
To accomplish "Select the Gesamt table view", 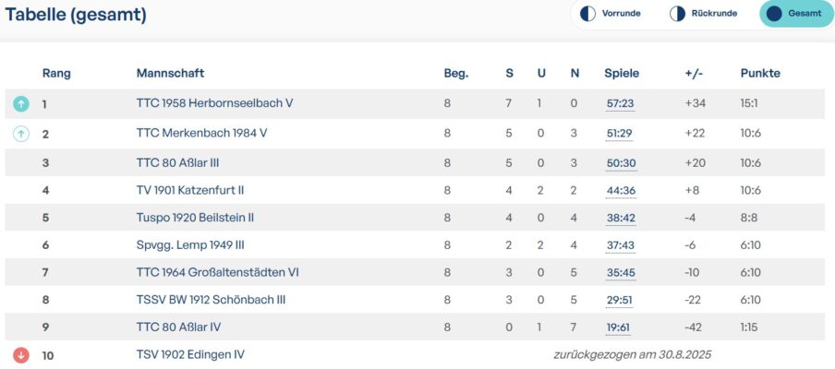I will (x=795, y=14).
